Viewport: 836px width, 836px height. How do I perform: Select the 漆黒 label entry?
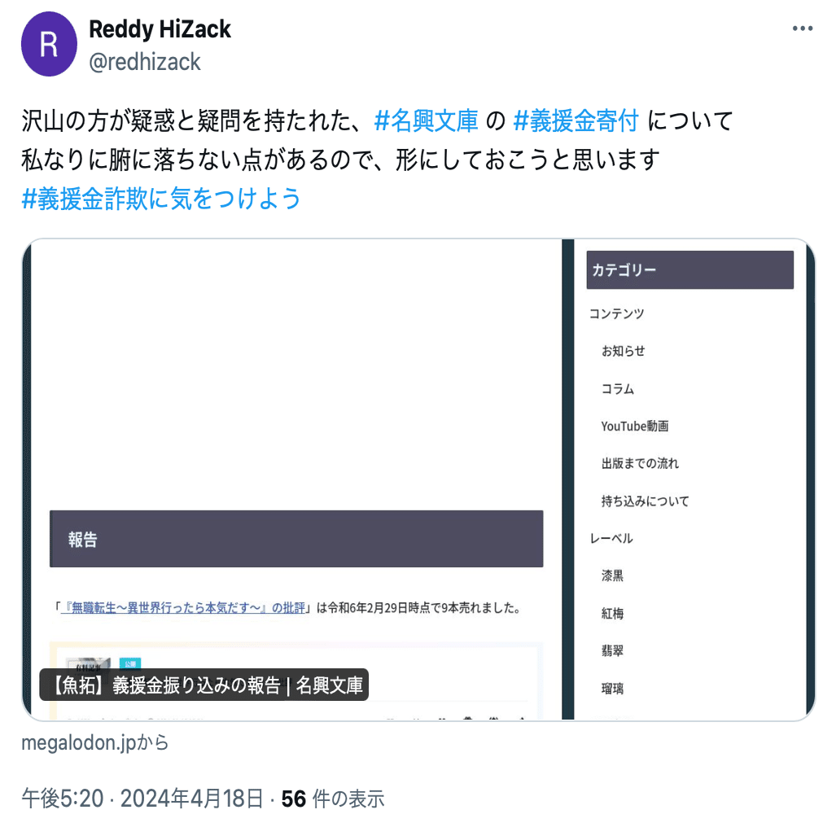[612, 576]
